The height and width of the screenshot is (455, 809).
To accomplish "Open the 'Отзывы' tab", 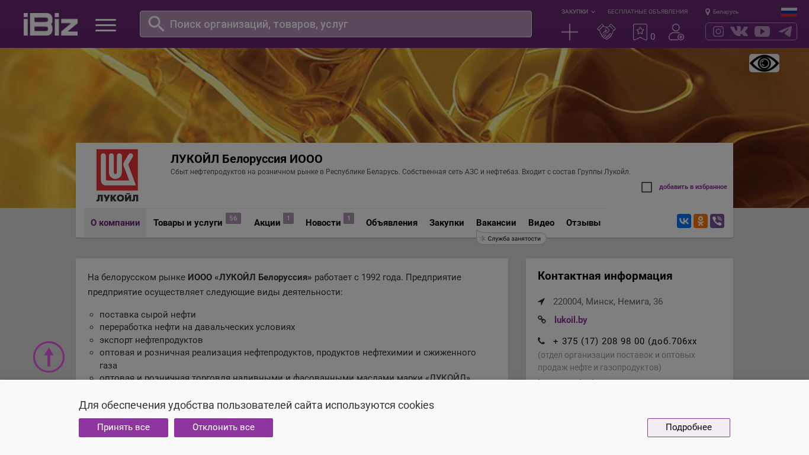I will click(x=583, y=223).
